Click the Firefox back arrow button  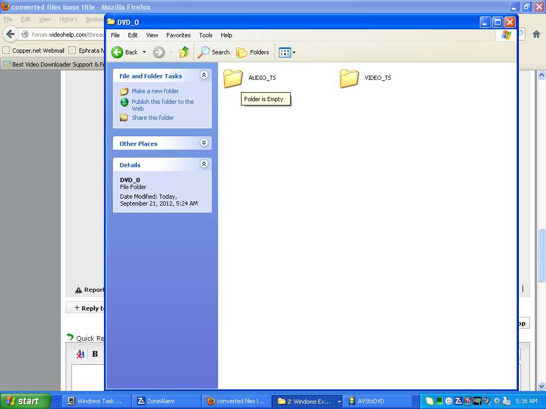[11, 34]
